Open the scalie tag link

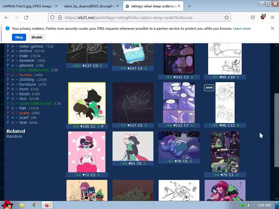tap(24, 113)
